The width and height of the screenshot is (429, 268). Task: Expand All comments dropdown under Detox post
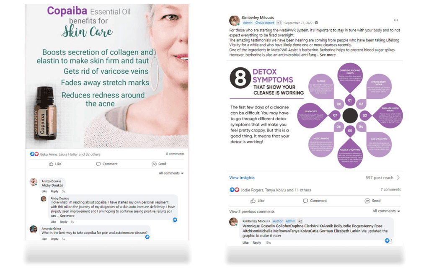click(x=386, y=211)
